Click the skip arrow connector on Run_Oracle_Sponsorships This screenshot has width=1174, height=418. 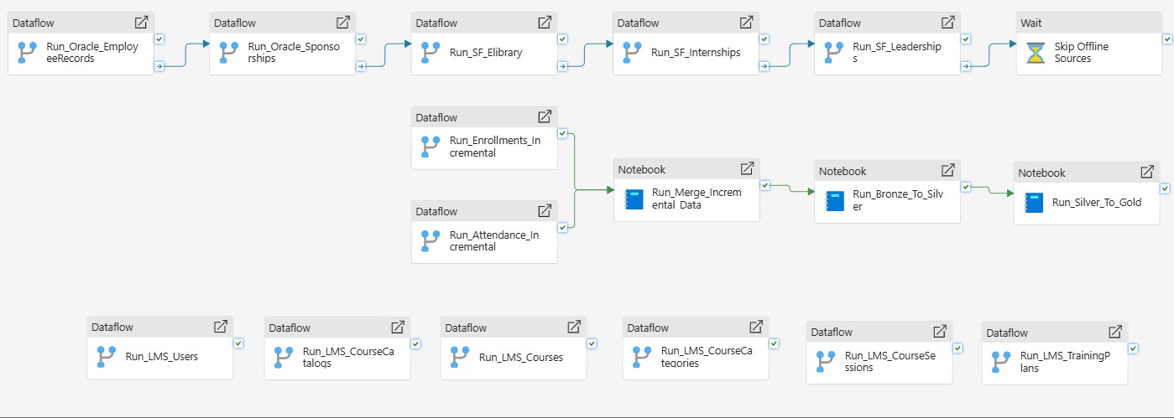[361, 66]
